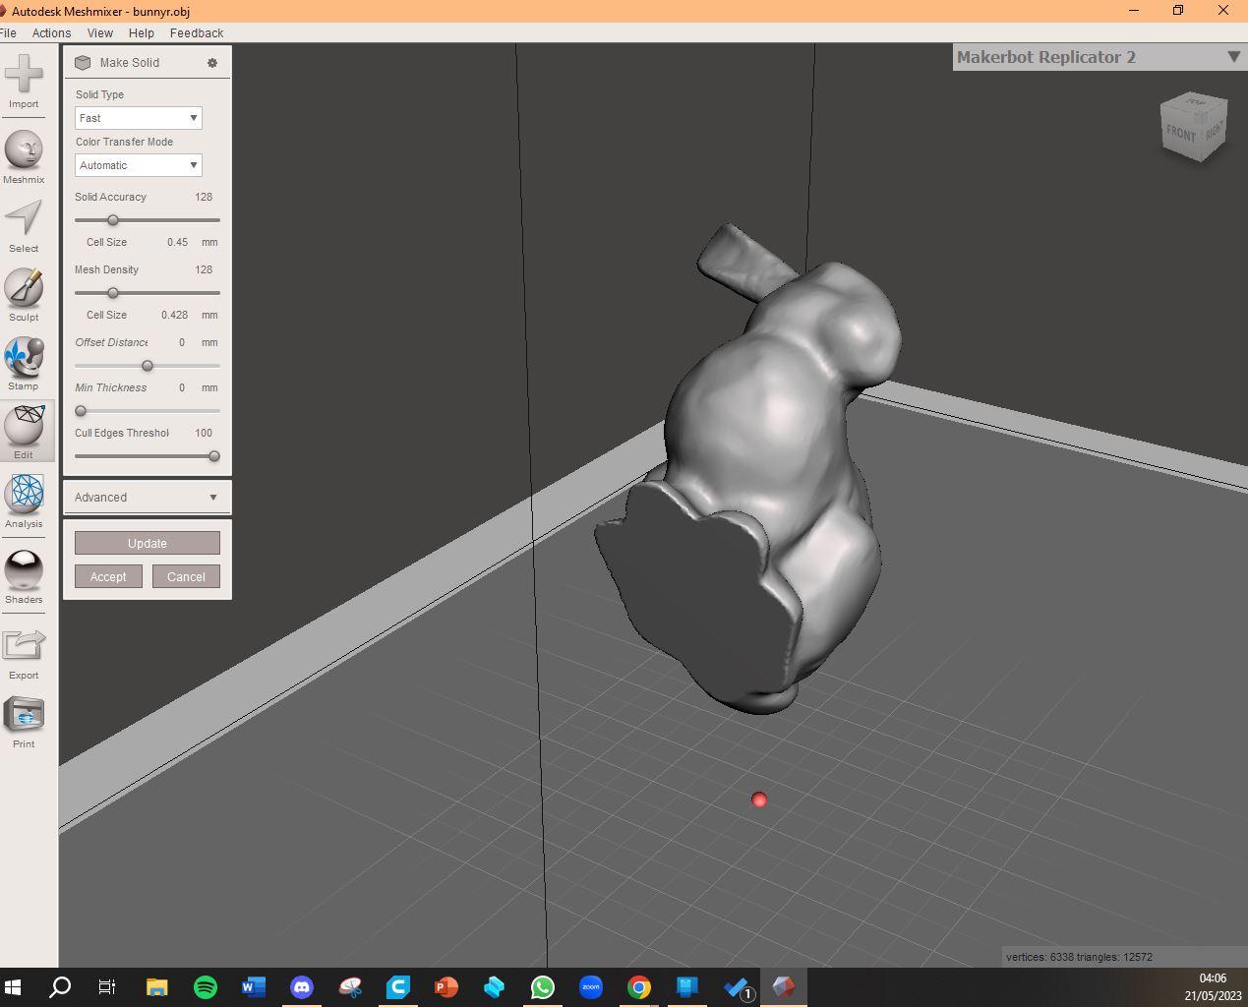Click the Update button

click(148, 544)
